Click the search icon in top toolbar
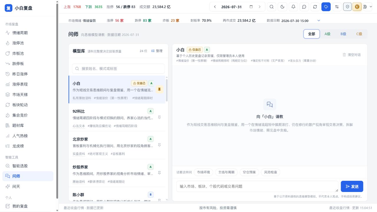Image resolution: width=377 pixels, height=212 pixels. point(272,7)
